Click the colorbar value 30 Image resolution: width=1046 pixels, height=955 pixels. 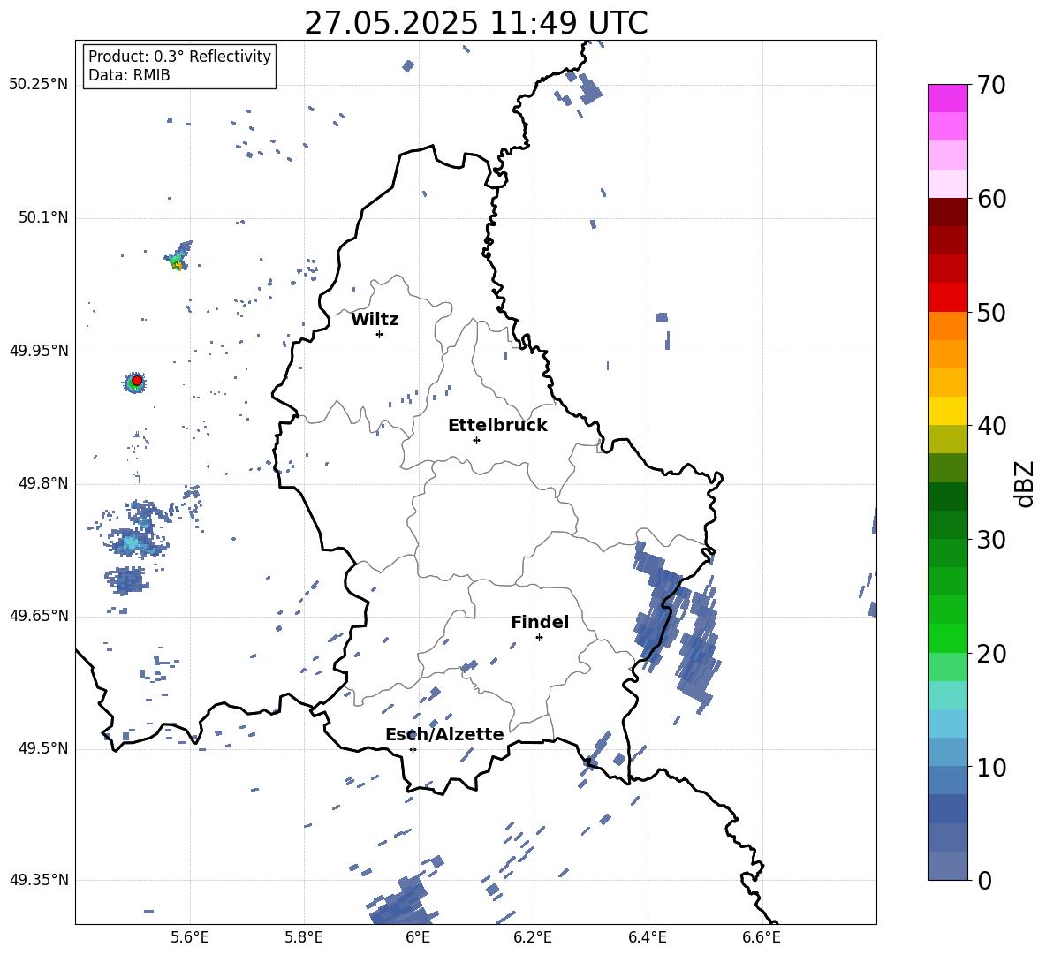991,540
